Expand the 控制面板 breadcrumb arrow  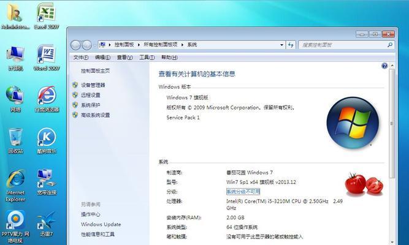pos(139,45)
